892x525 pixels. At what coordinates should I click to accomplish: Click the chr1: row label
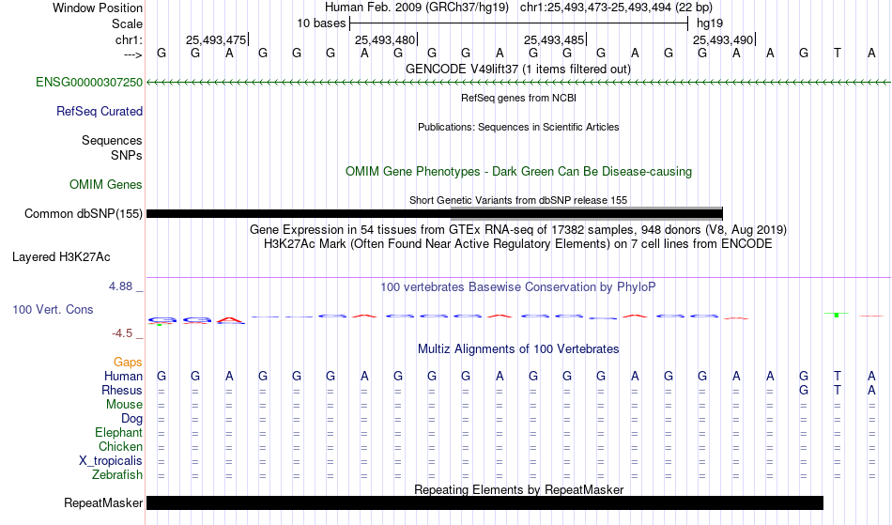[130, 39]
